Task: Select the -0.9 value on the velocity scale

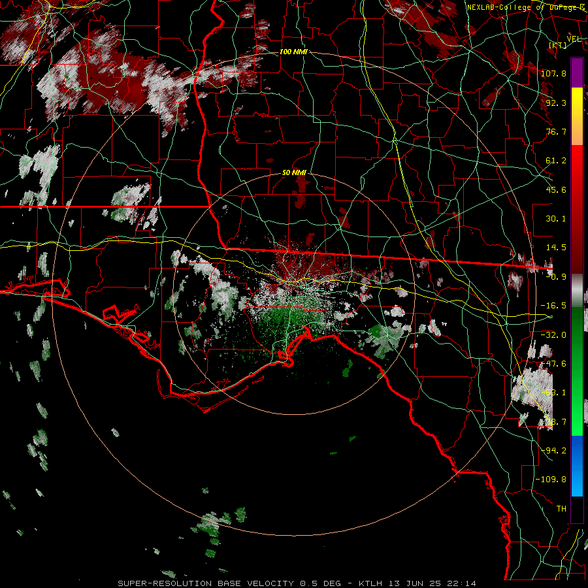Action: [x=556, y=276]
